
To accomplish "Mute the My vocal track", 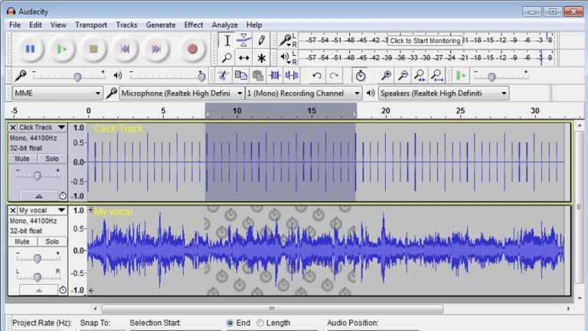I will click(22, 241).
